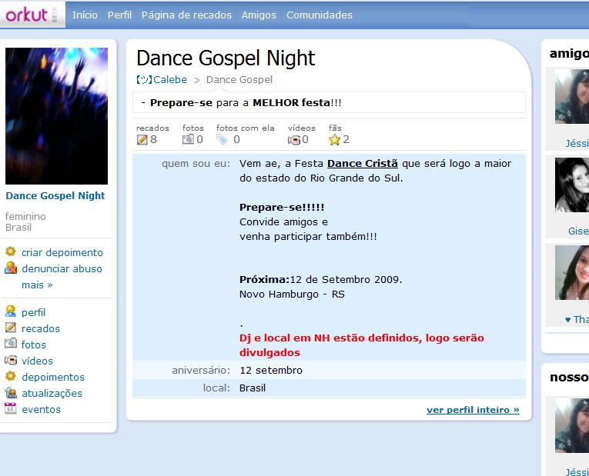This screenshot has width=589, height=476.
Task: Click the atualizações icon in sidebar
Action: point(11,393)
